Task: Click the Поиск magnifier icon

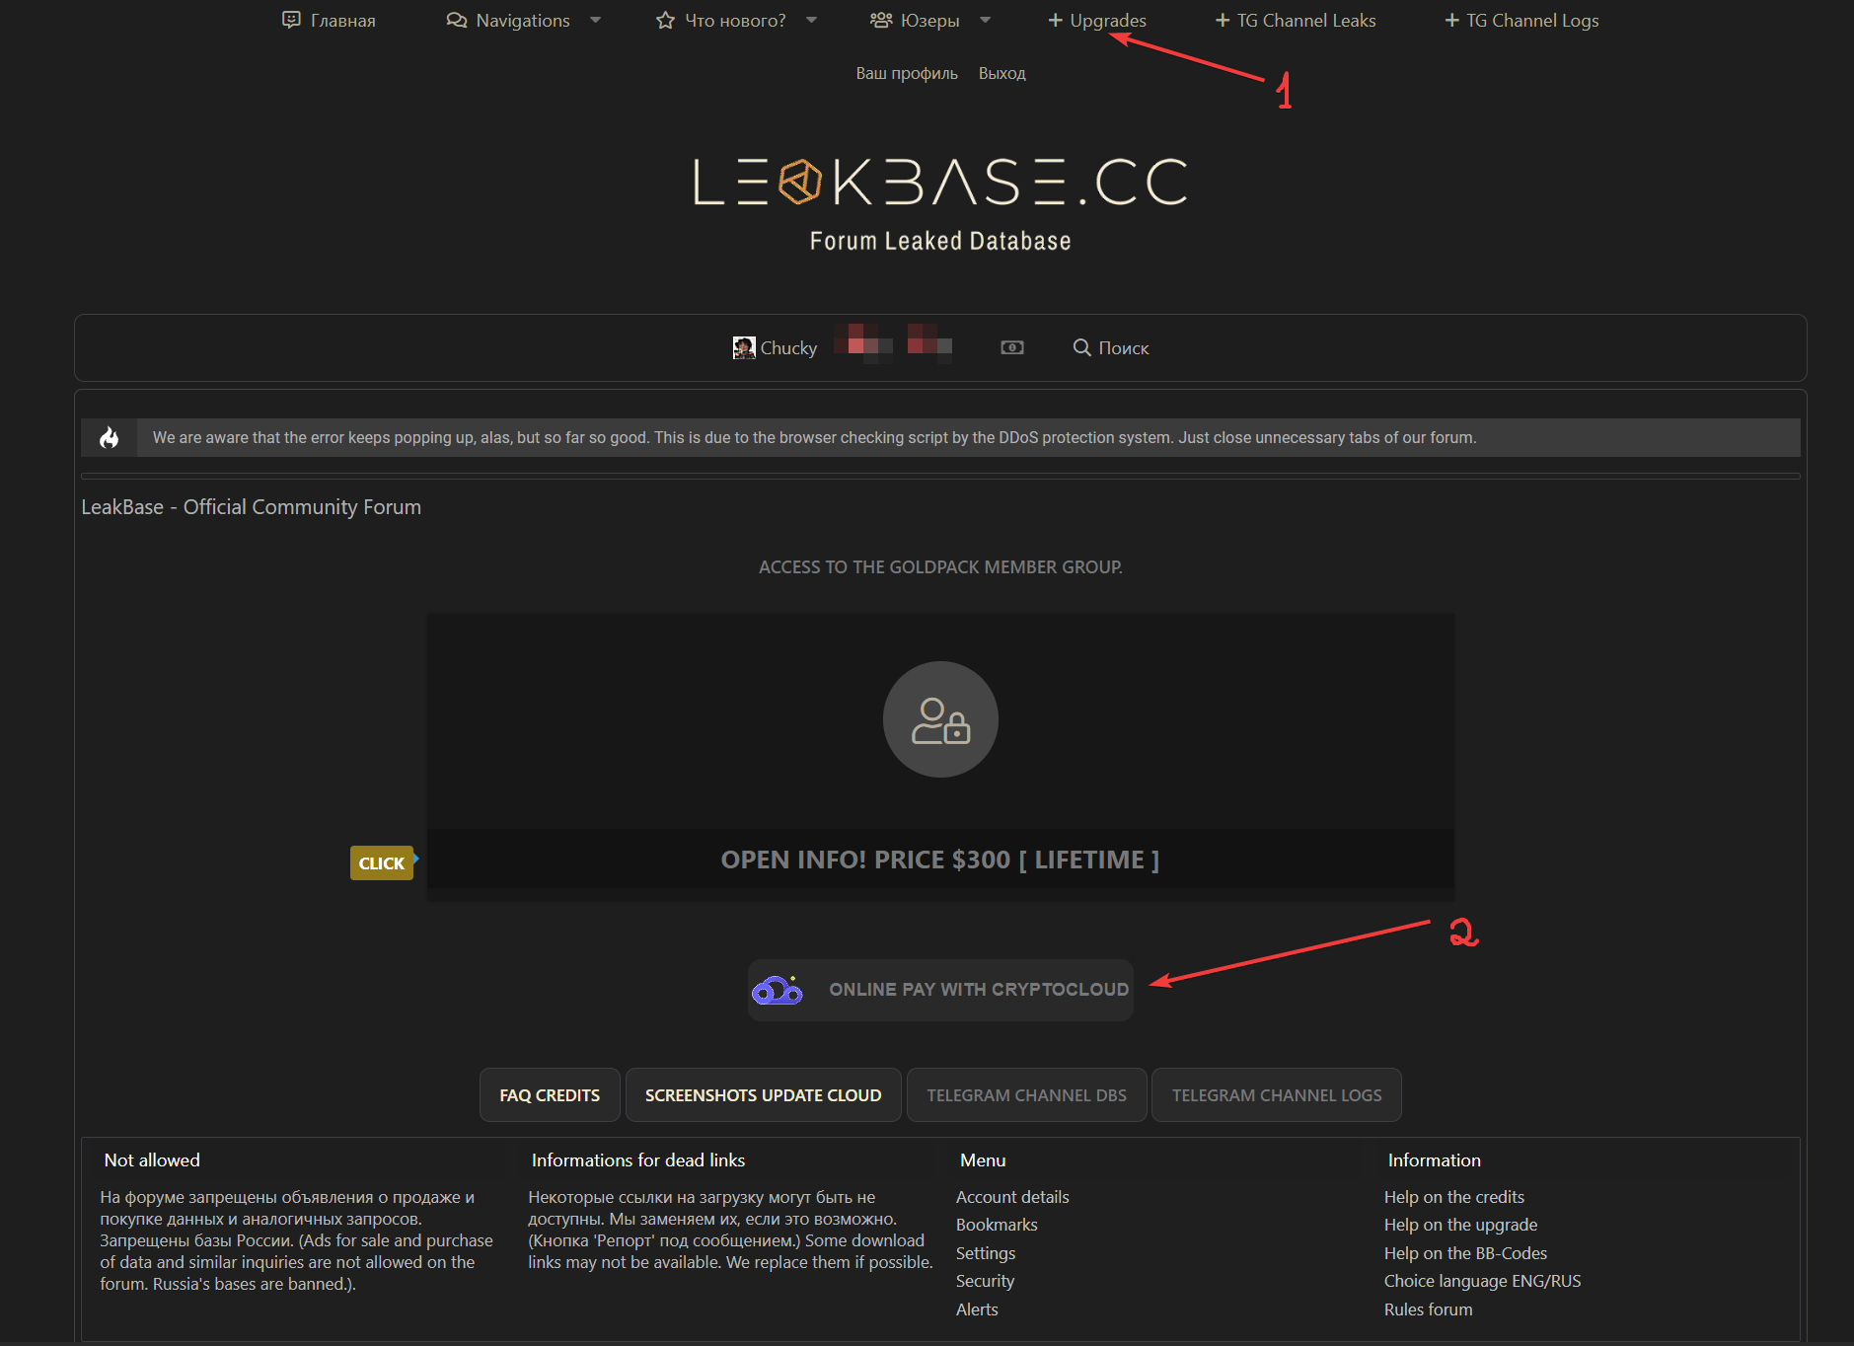Action: click(x=1081, y=347)
